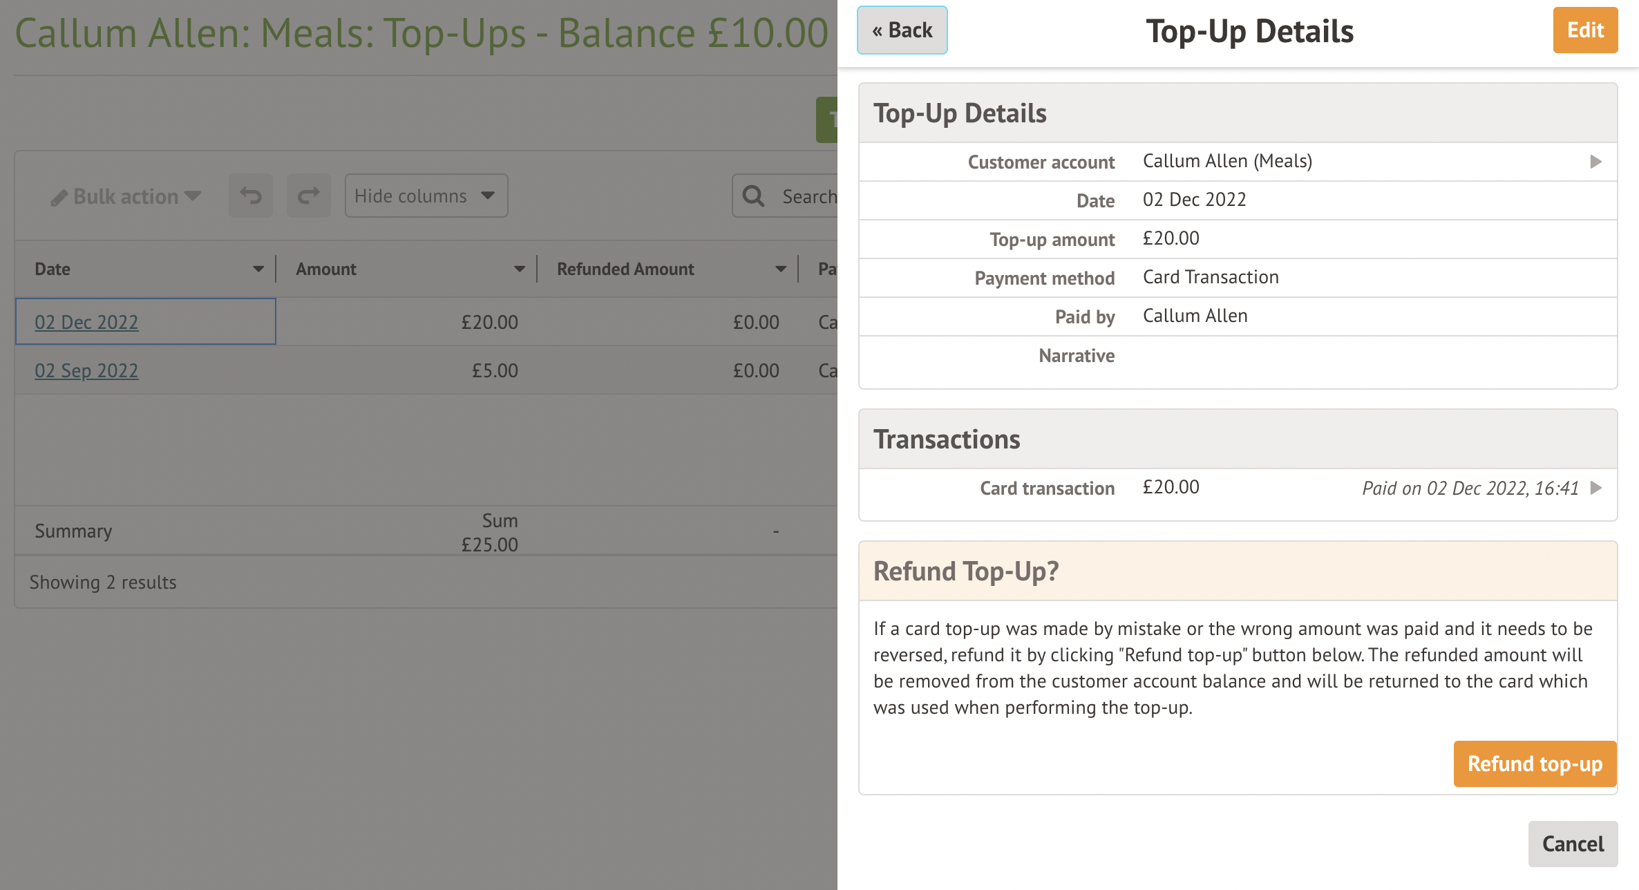Select the Card transaction £20.00 row
1639x890 pixels.
[1237, 488]
